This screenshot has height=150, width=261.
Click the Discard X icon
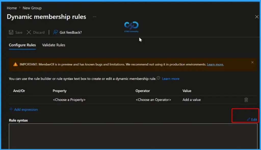point(29,32)
